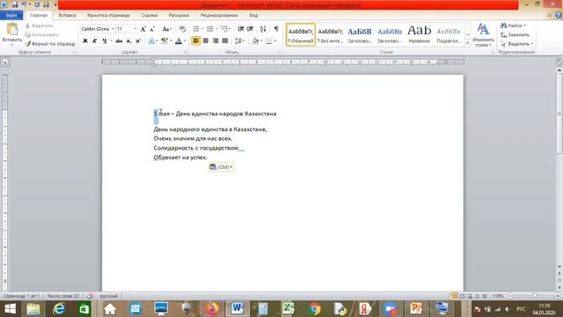Toggle subscript formatting
This screenshot has height=317, width=563.
pyautogui.click(x=128, y=41)
